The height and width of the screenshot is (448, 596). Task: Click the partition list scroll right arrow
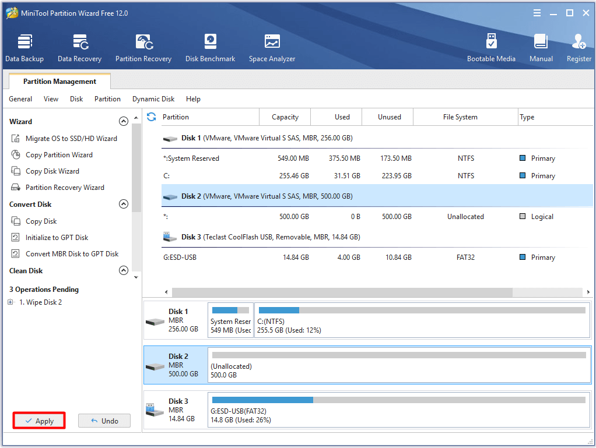pyautogui.click(x=588, y=292)
